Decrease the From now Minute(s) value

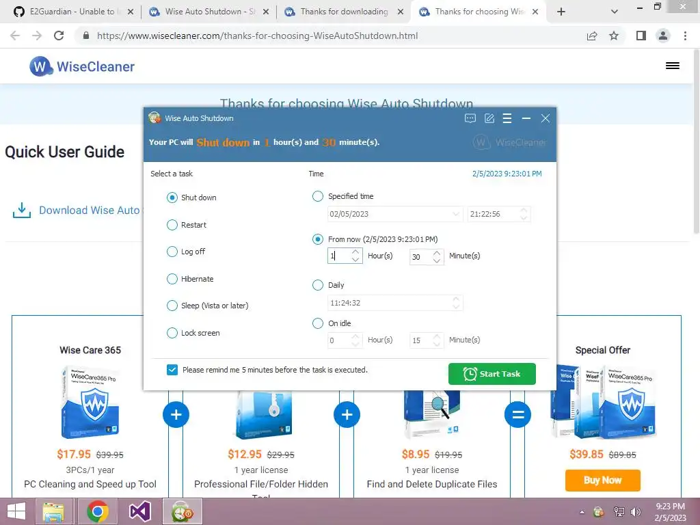pyautogui.click(x=437, y=260)
